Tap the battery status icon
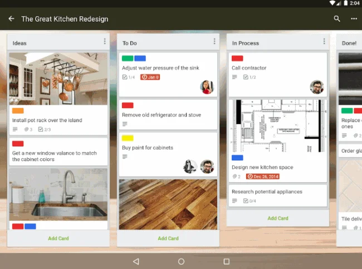 [346, 3]
